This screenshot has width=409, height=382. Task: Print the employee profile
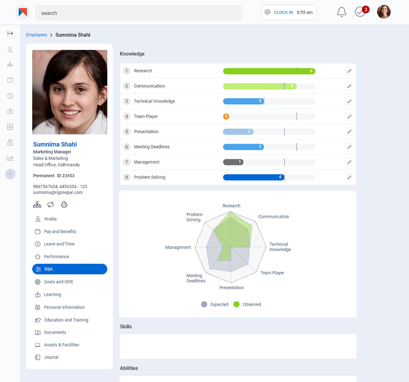pos(64,204)
